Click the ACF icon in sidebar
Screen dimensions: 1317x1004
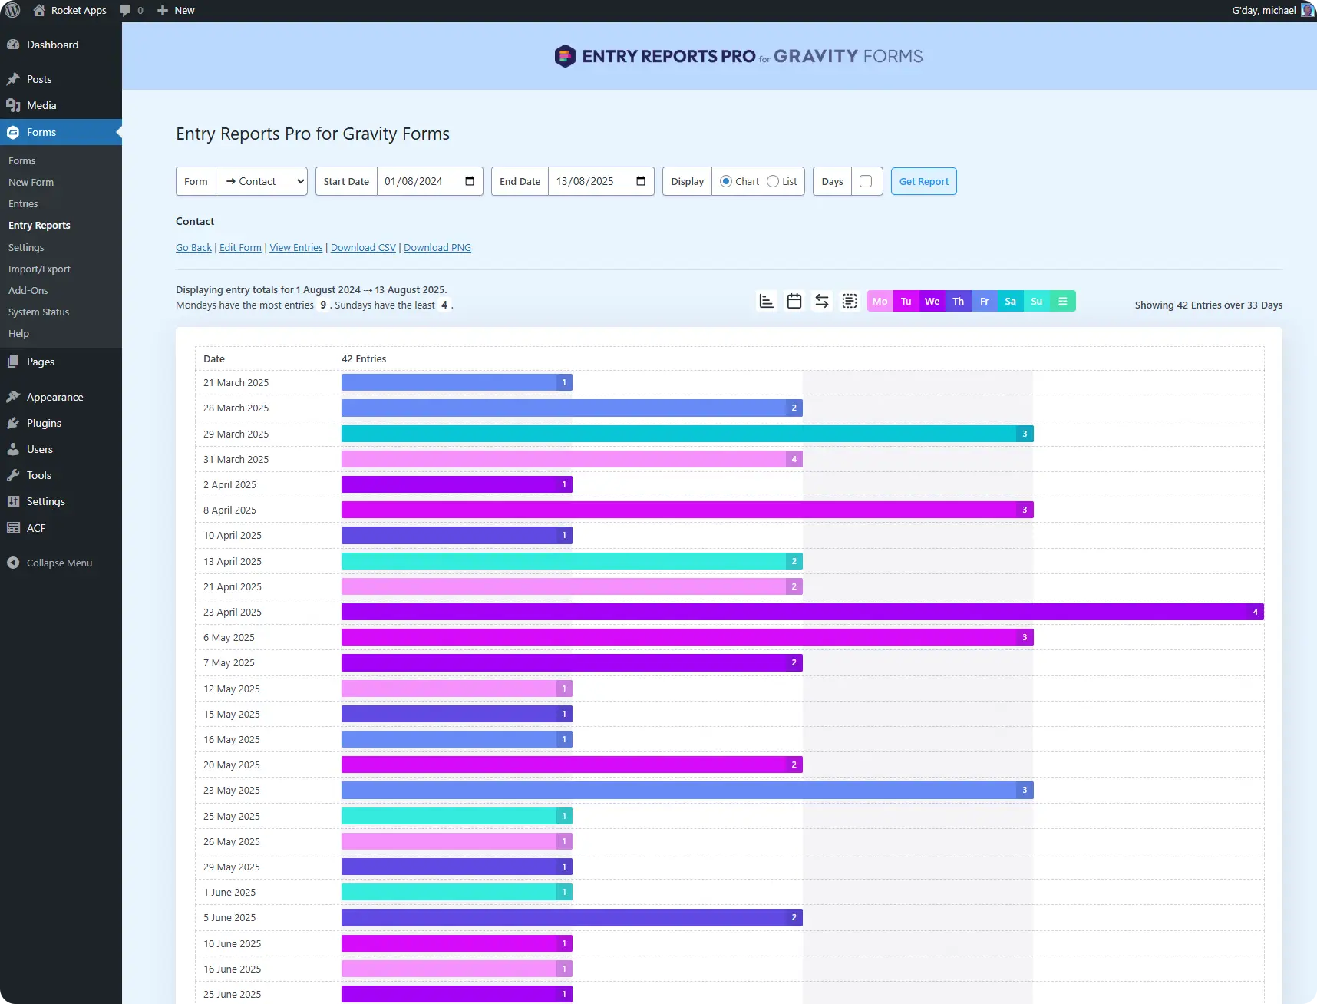(13, 528)
